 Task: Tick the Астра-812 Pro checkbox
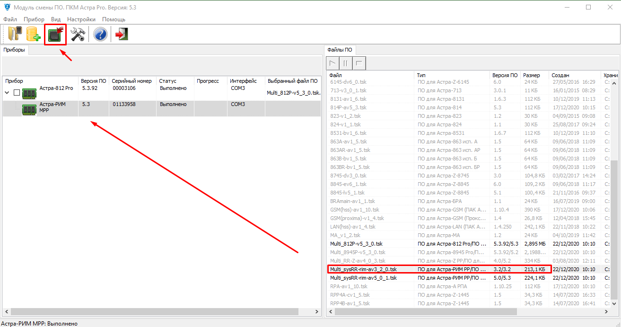17,93
